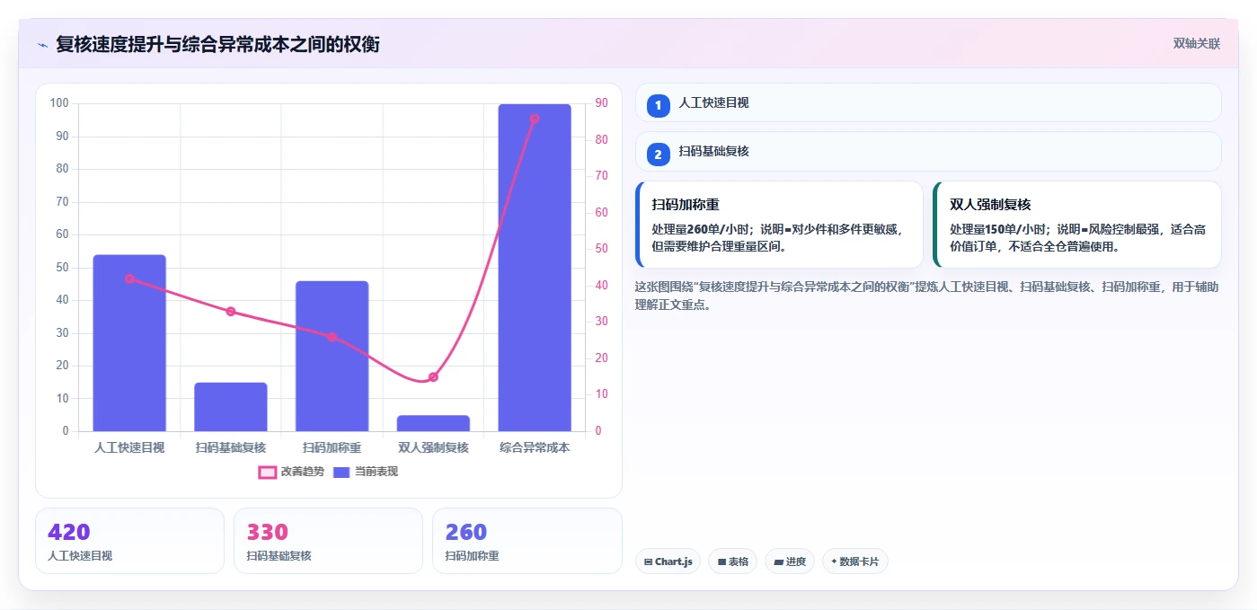The width and height of the screenshot is (1257, 610).
Task: Click the title 复核速度提升与综合异常成本之间的权衡
Action: (217, 44)
